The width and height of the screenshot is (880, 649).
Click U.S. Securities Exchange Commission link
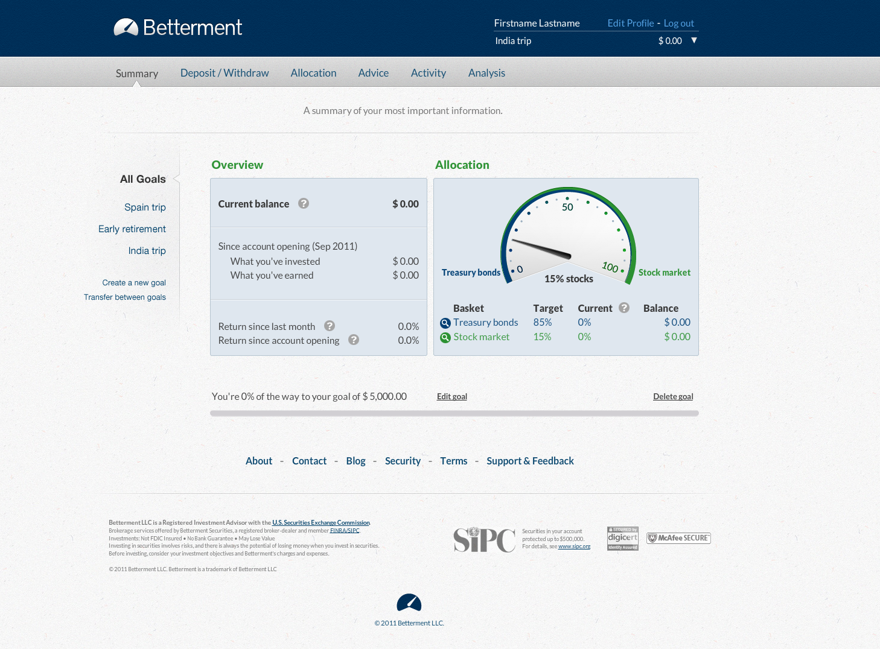321,522
